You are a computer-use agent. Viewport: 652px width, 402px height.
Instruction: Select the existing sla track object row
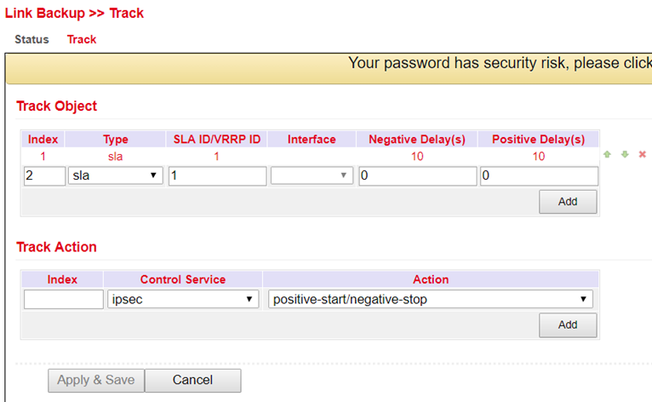(310, 157)
